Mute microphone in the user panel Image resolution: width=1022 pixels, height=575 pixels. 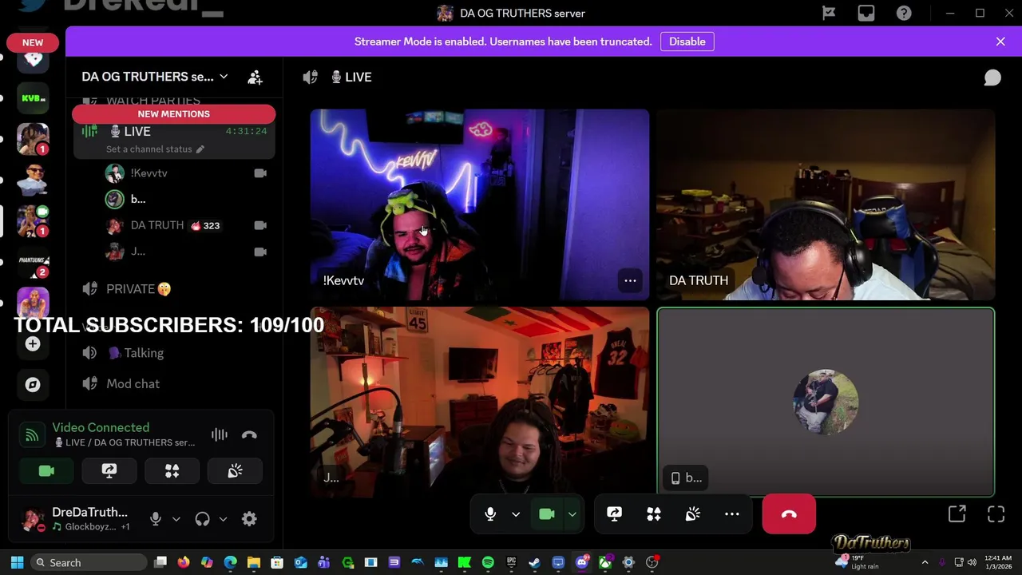156,519
